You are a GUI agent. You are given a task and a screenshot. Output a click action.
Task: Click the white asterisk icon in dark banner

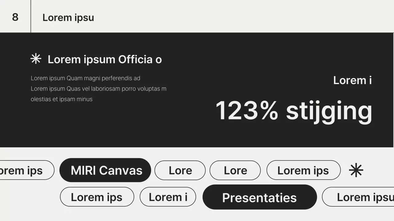pos(36,59)
